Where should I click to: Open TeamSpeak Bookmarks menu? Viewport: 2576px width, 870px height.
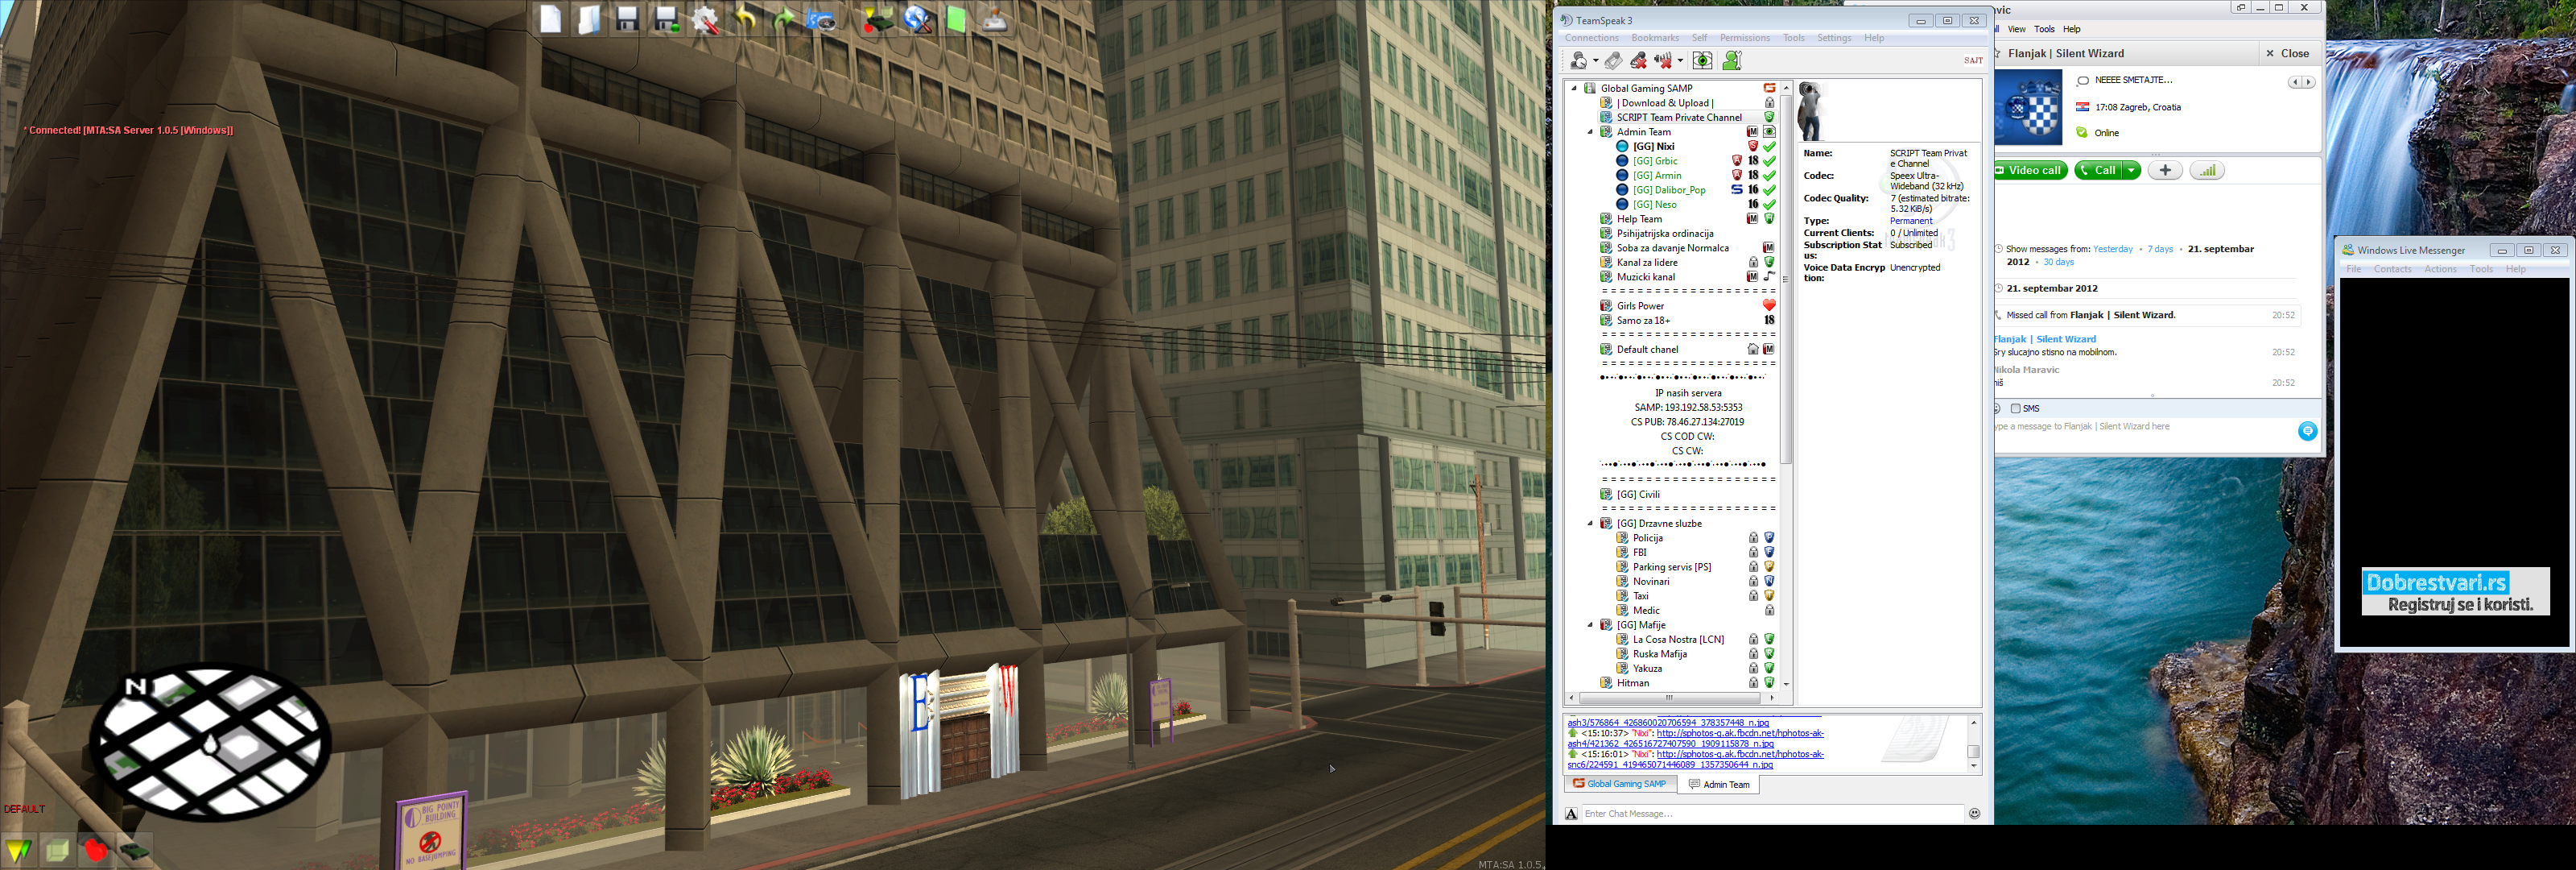pos(1655,38)
